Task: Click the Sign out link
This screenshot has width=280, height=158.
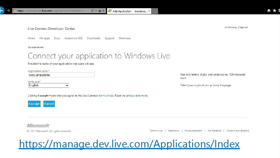Action: (x=244, y=28)
